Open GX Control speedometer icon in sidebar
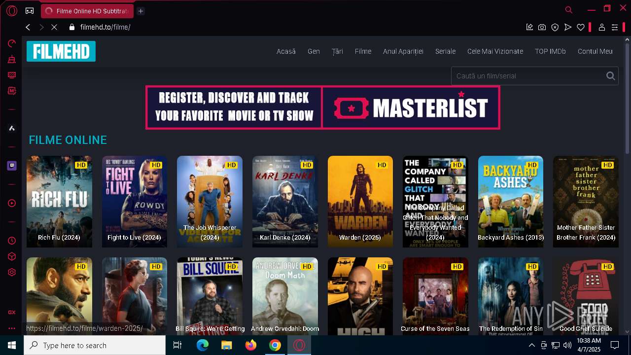Viewport: 631px width, 355px height. (12, 43)
